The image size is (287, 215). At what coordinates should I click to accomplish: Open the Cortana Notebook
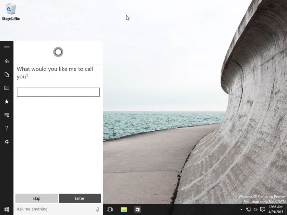coord(7,75)
